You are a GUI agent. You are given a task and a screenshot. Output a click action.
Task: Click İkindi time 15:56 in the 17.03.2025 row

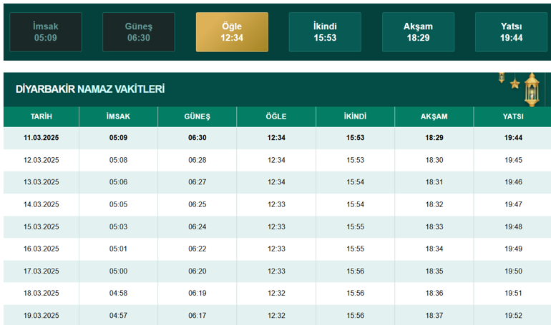(x=355, y=271)
